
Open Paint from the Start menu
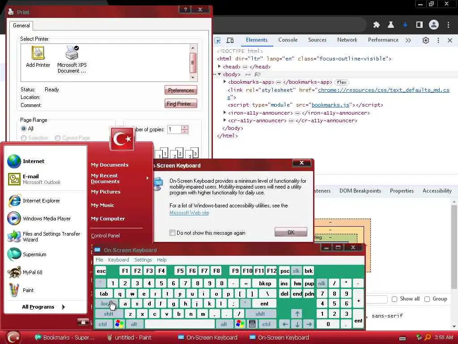pos(21,290)
